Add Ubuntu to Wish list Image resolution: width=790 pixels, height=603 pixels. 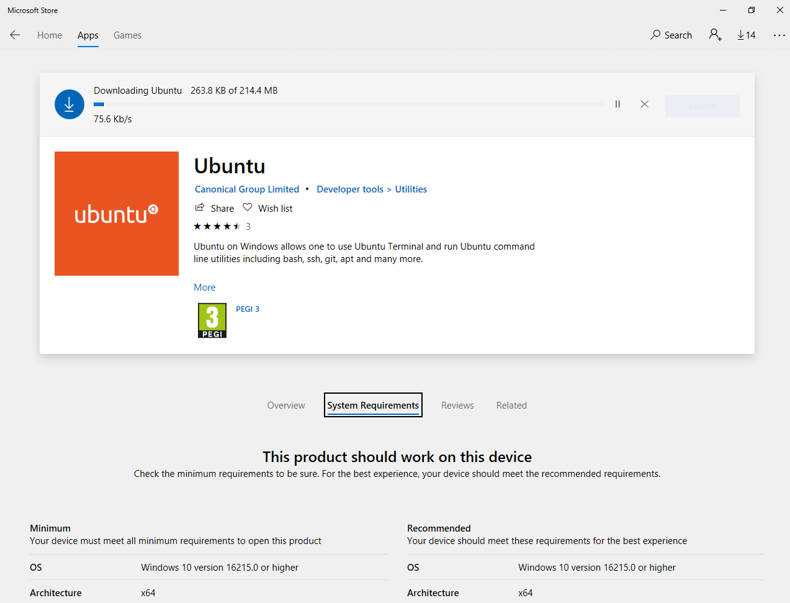click(x=267, y=208)
